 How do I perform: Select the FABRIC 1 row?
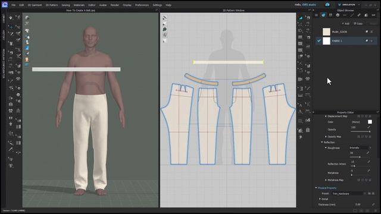(x=346, y=41)
